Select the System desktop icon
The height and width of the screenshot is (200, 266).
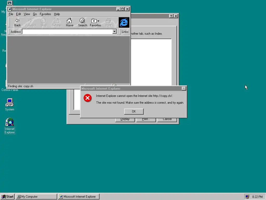pyautogui.click(x=10, y=105)
